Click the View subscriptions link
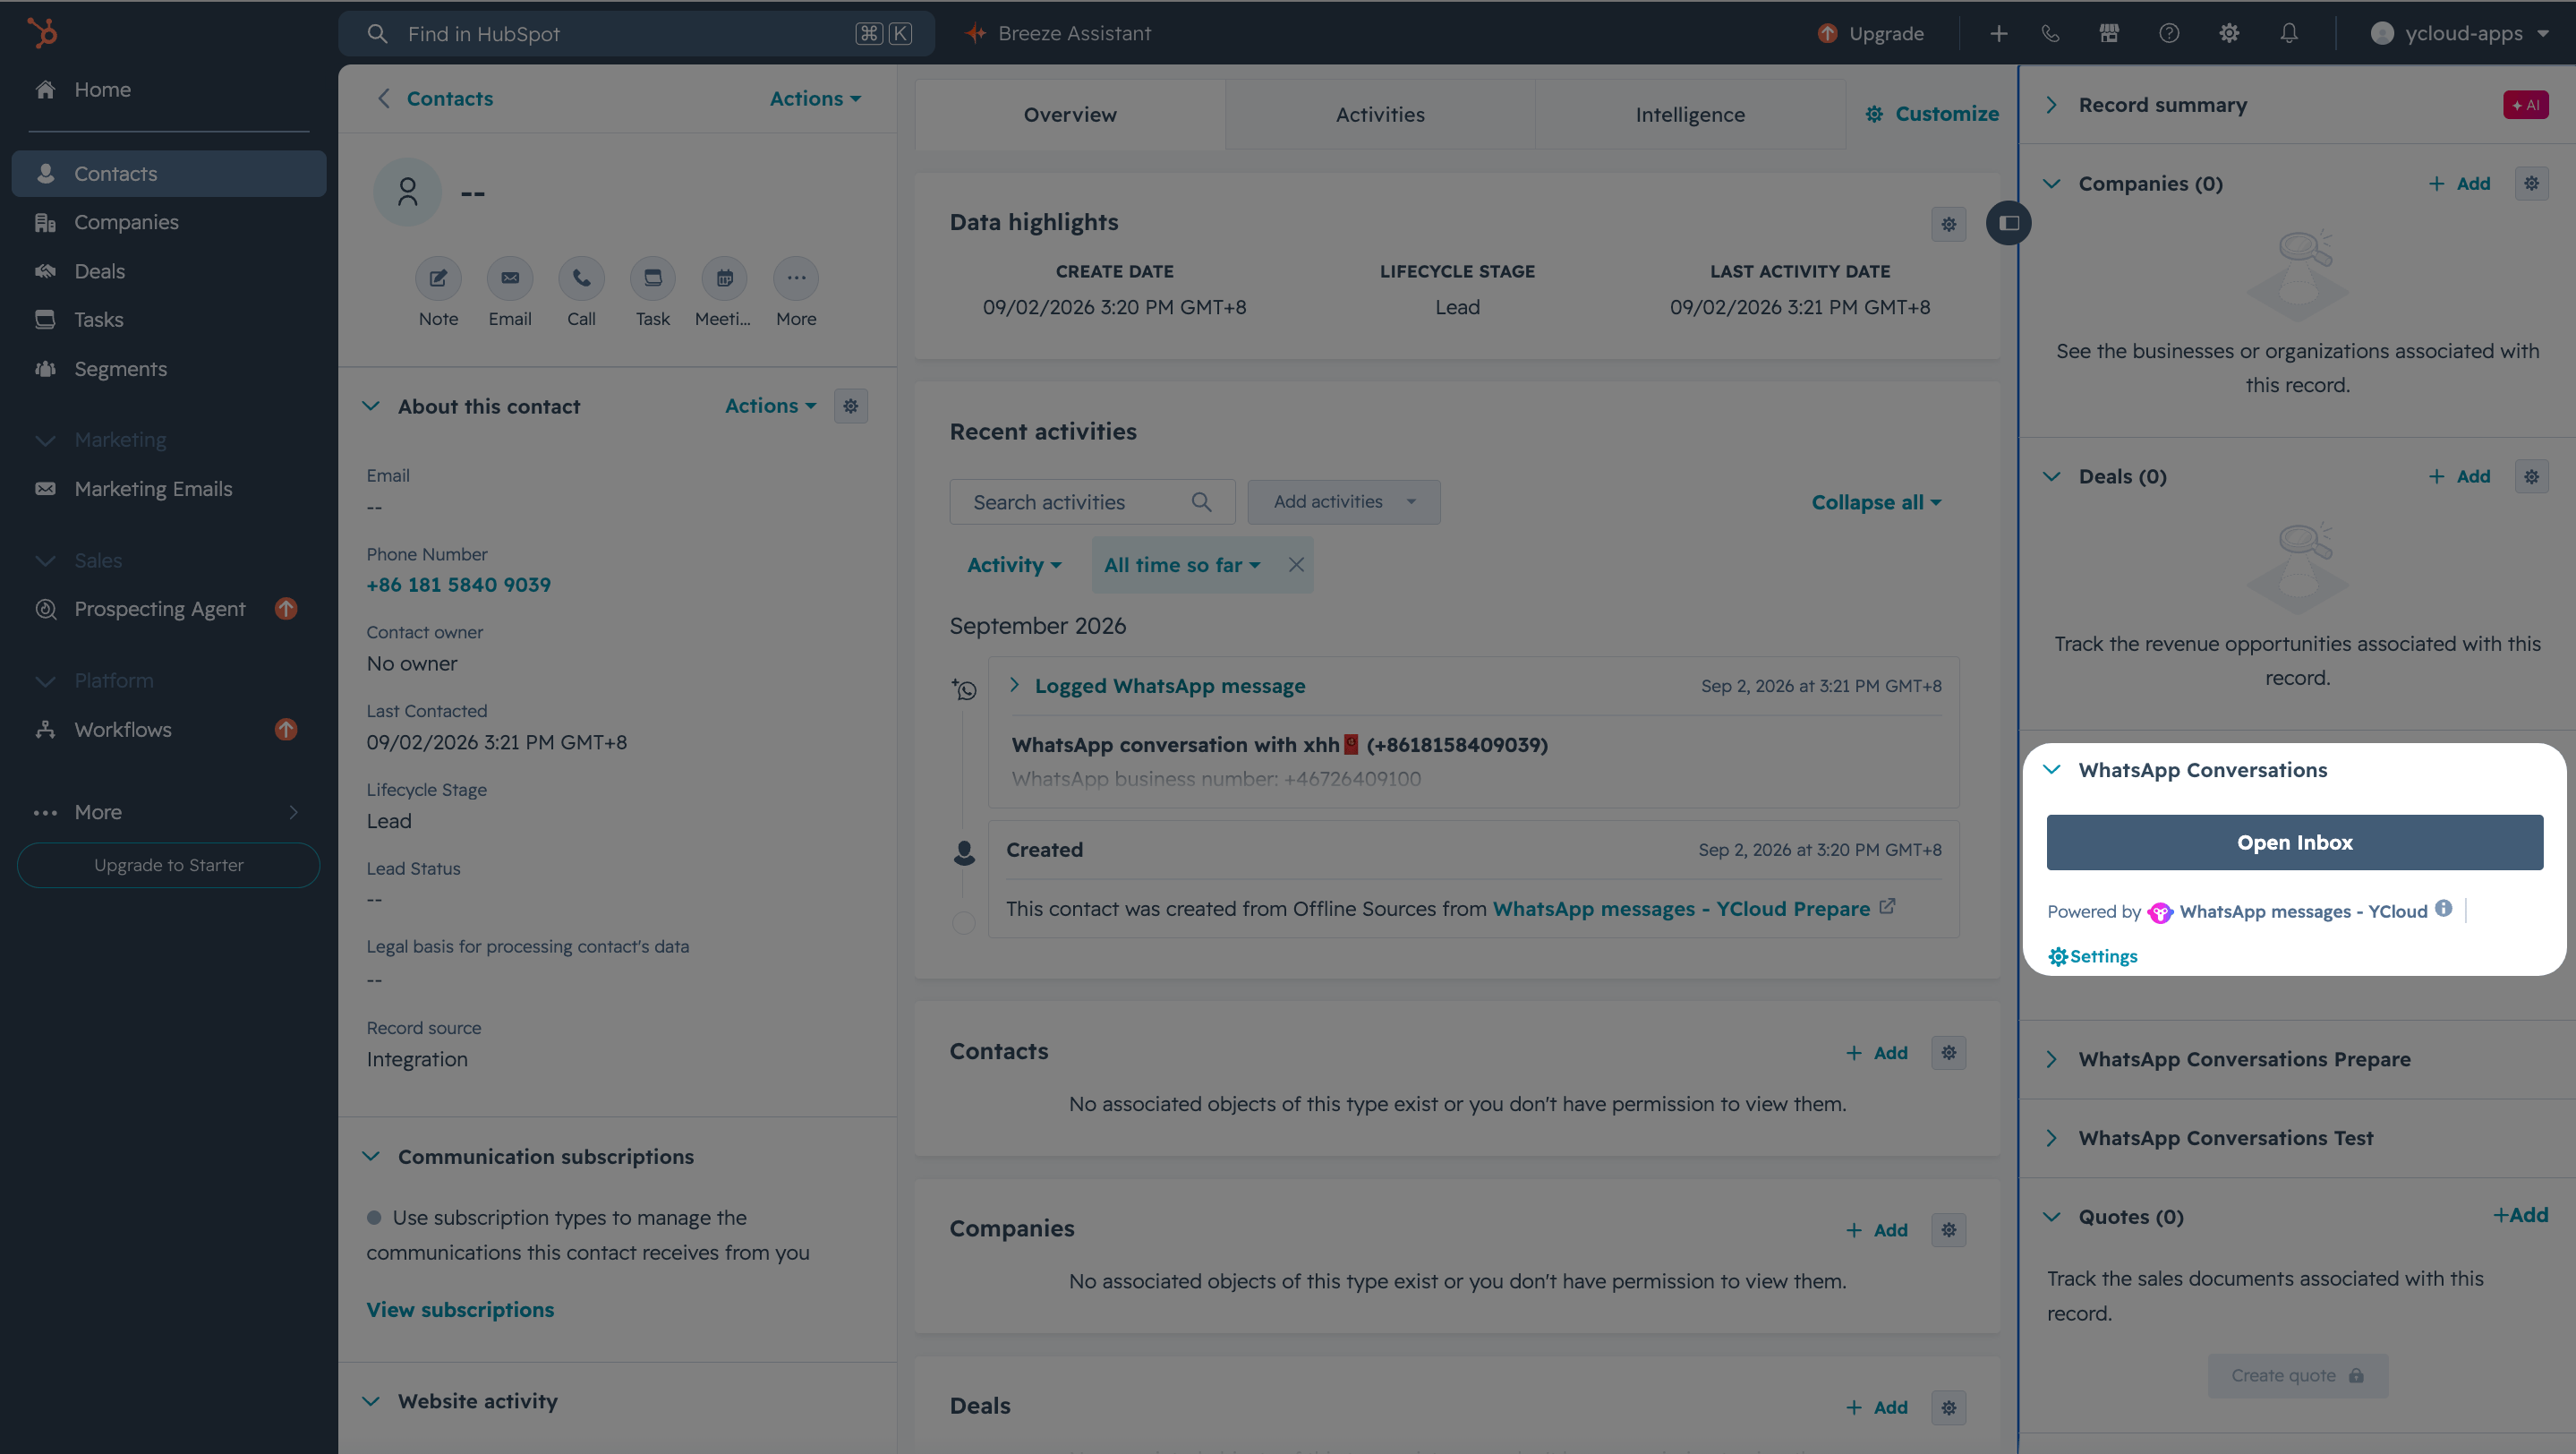 (460, 1309)
